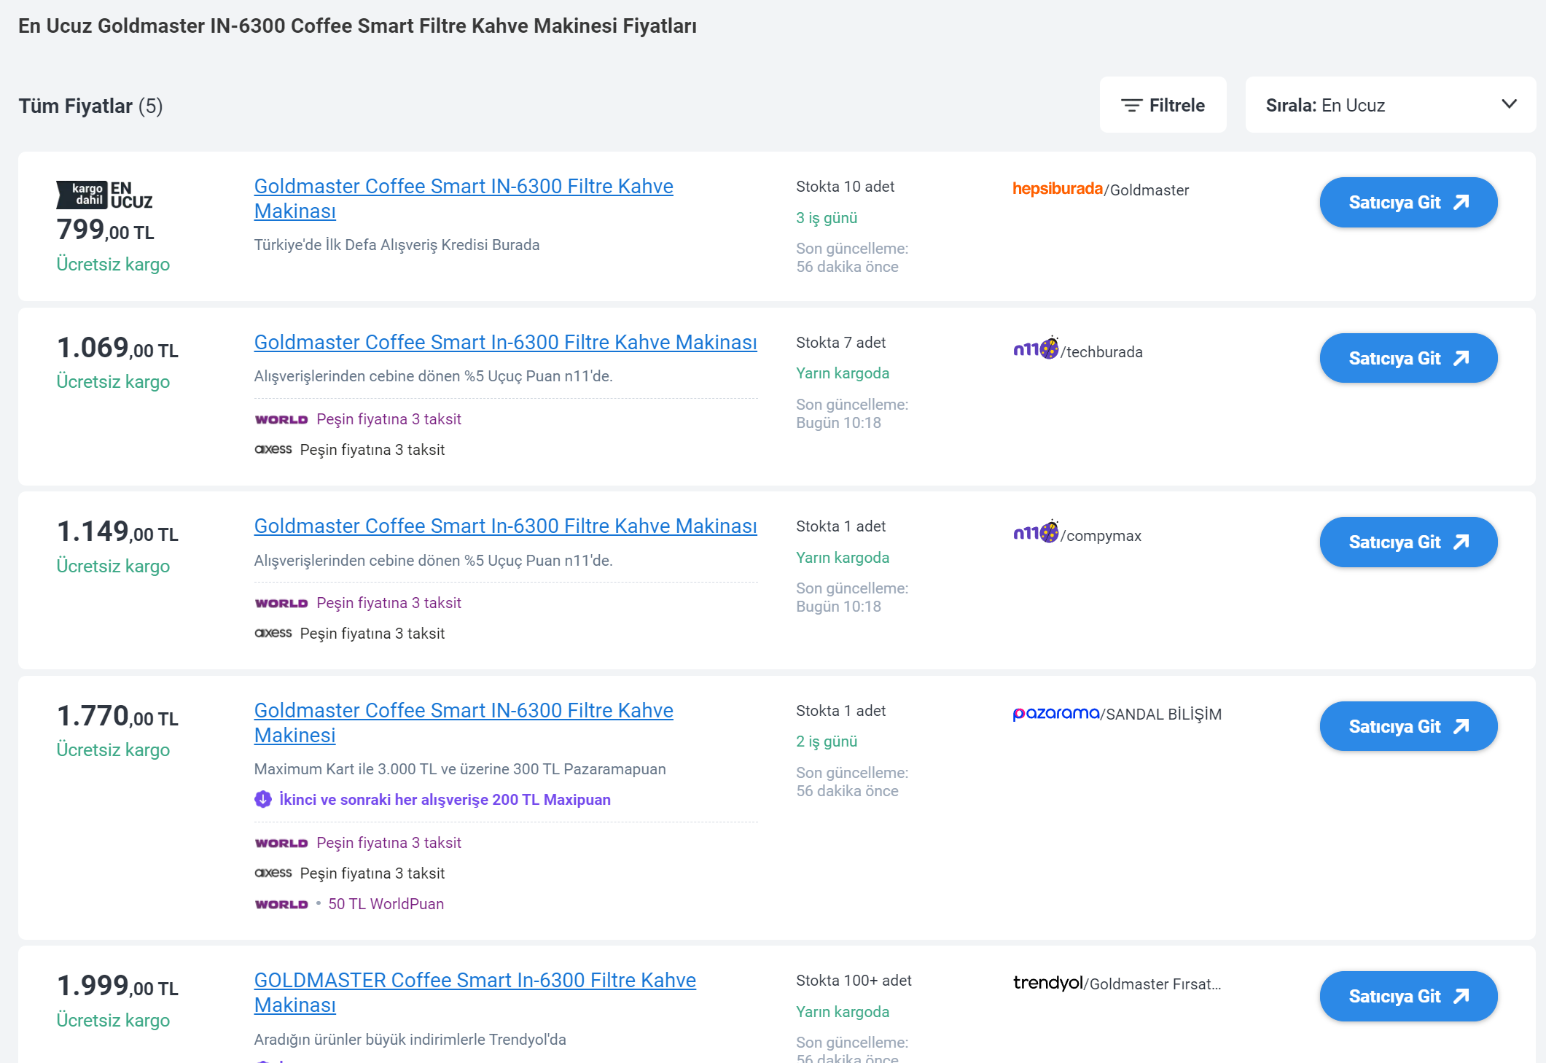This screenshot has width=1546, height=1063.
Task: Open the SANDAL BİLİŞİM Goldmaster IN-6300 Makinesi link
Action: pos(464,723)
